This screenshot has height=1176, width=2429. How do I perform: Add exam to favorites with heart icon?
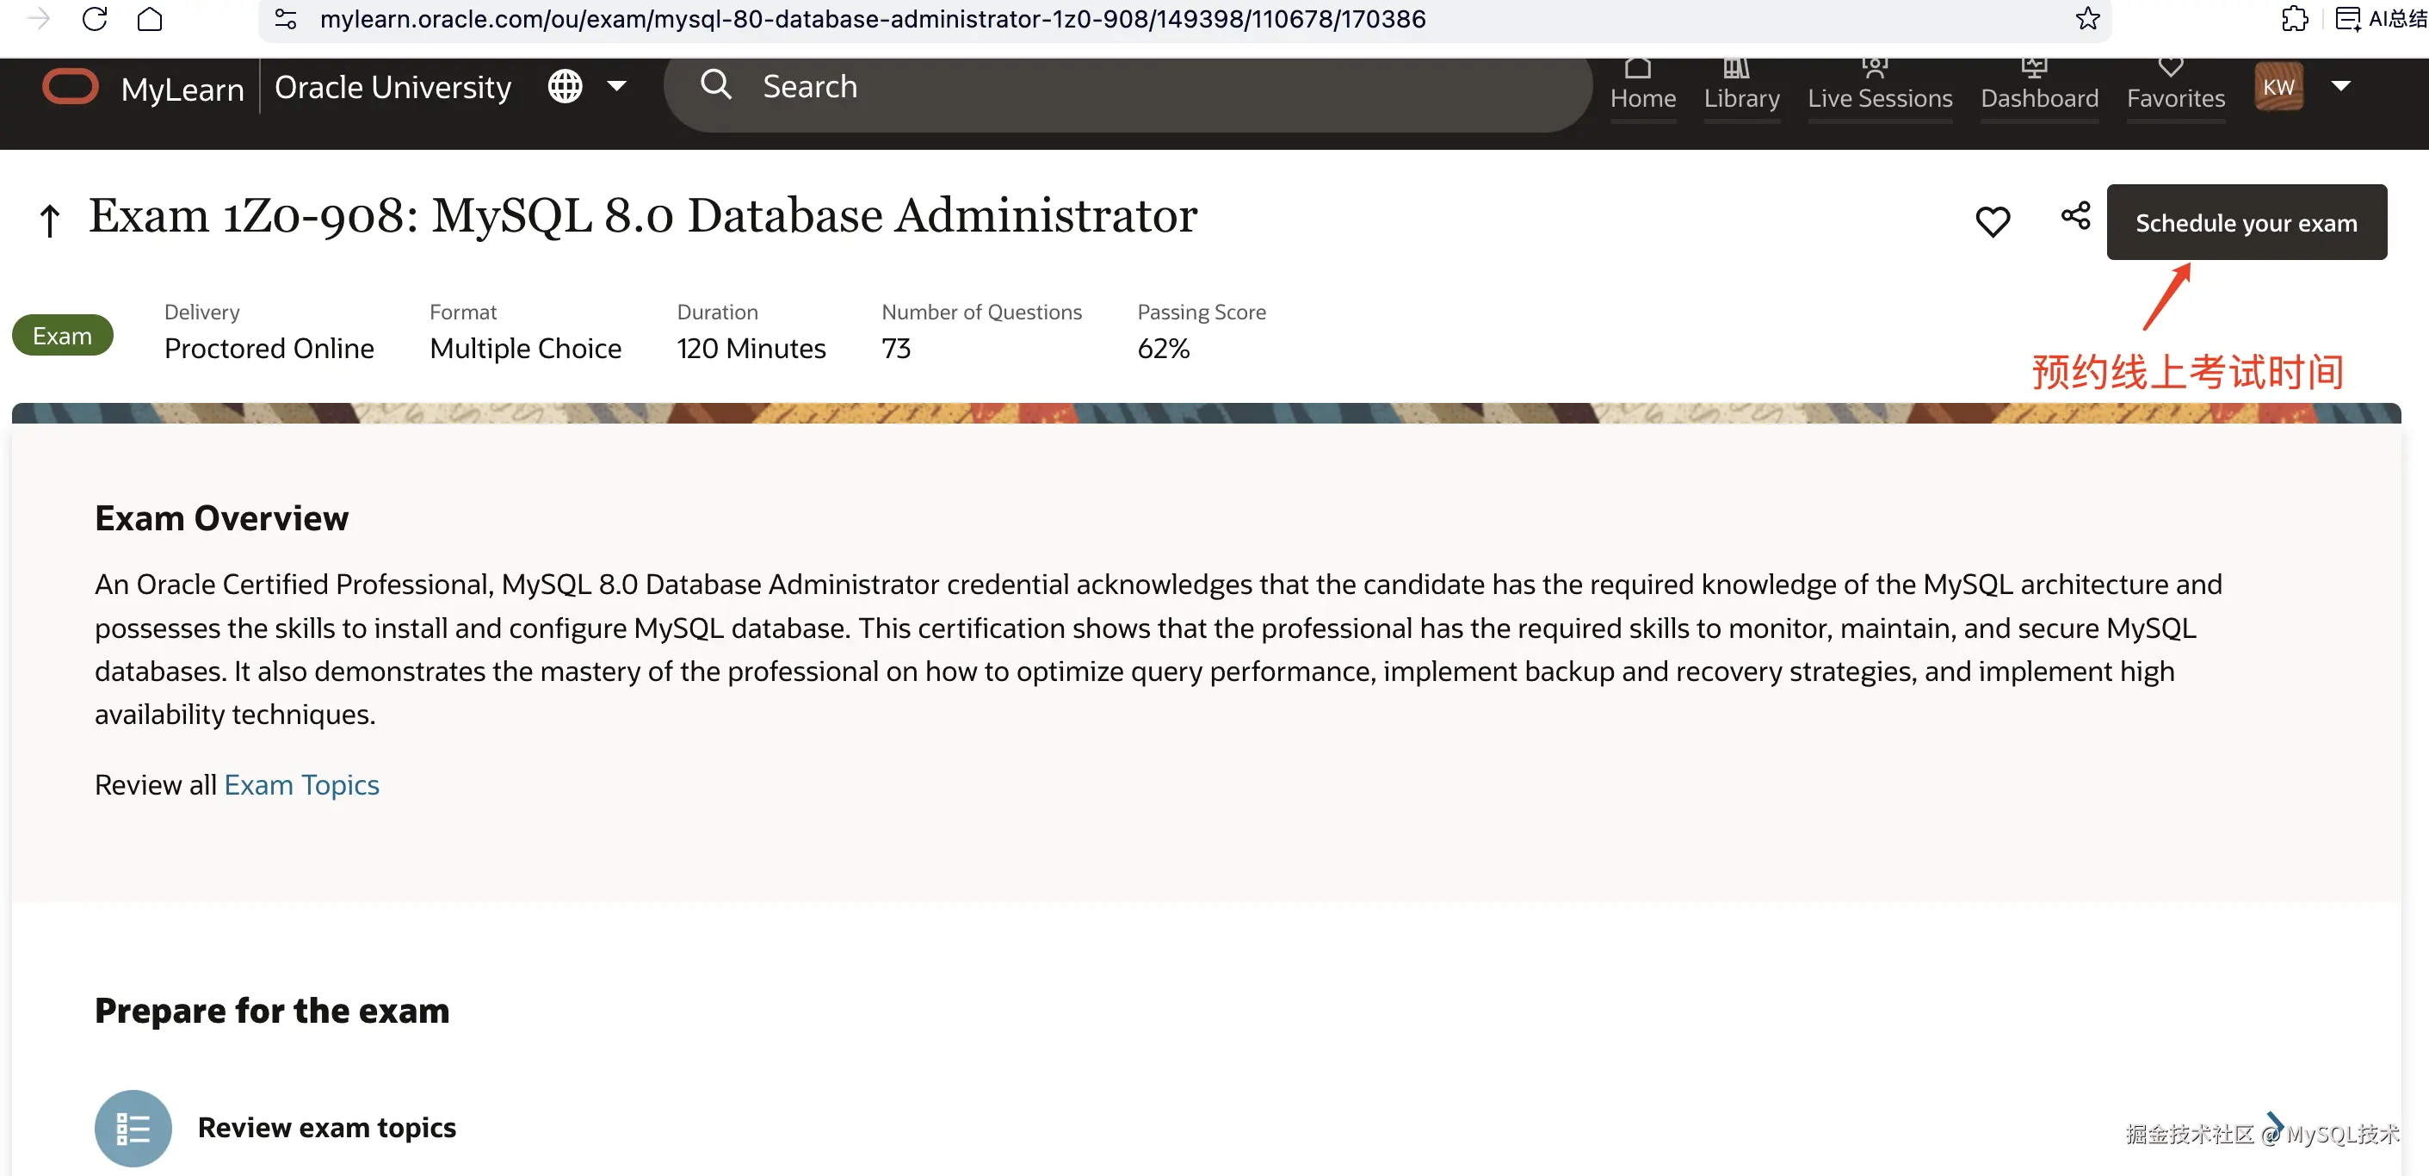(x=1993, y=221)
